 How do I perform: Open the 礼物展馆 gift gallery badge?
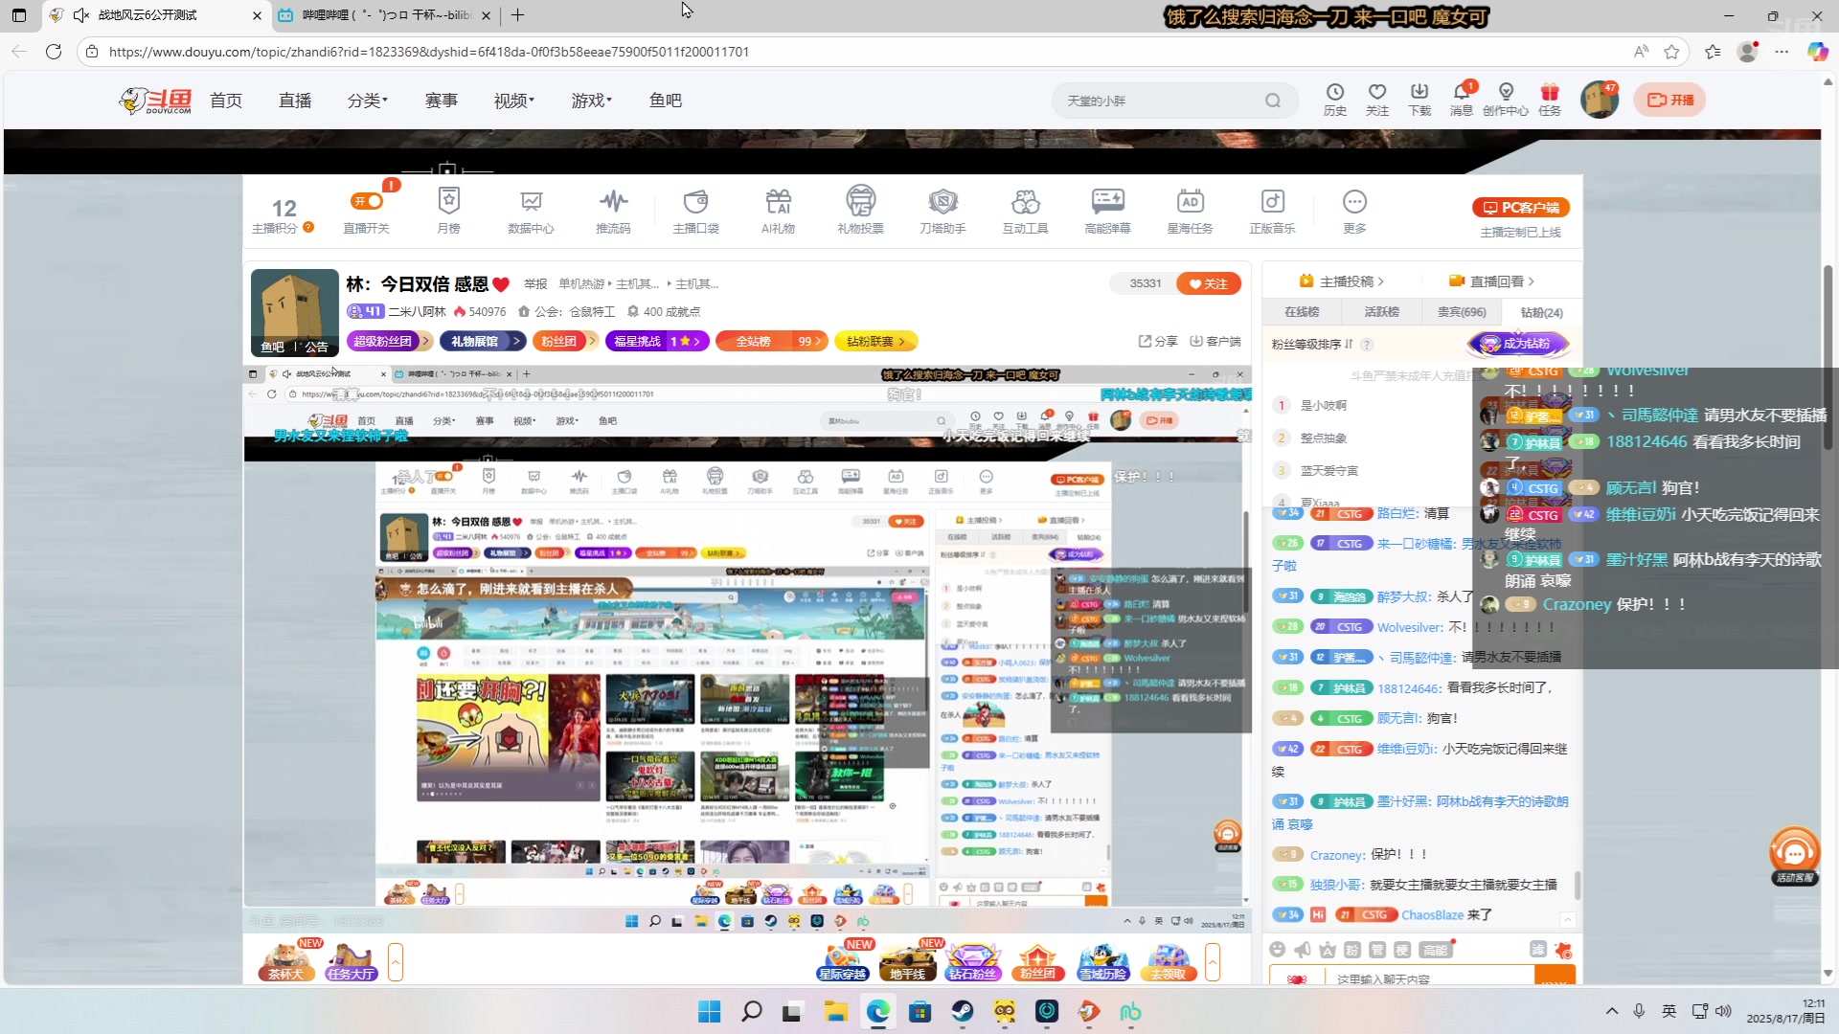pos(483,341)
